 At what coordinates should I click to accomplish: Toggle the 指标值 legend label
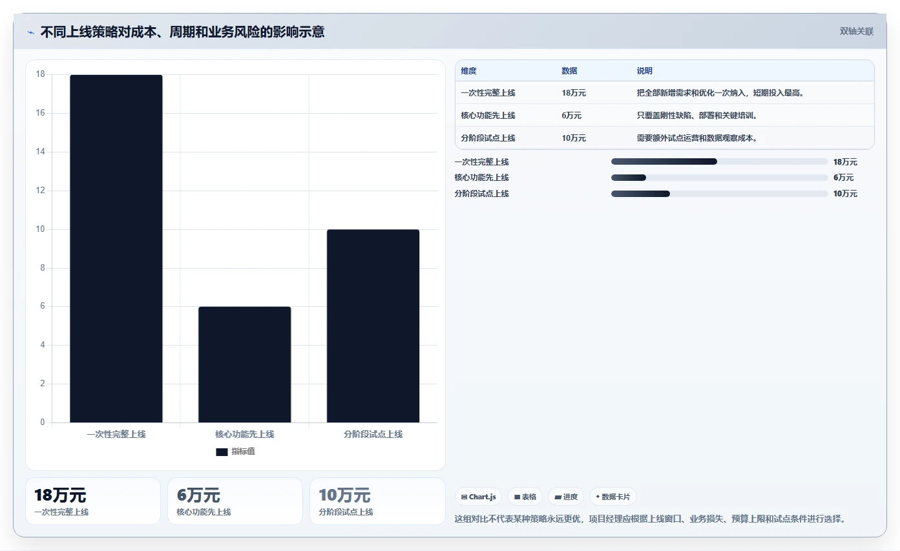coord(243,452)
